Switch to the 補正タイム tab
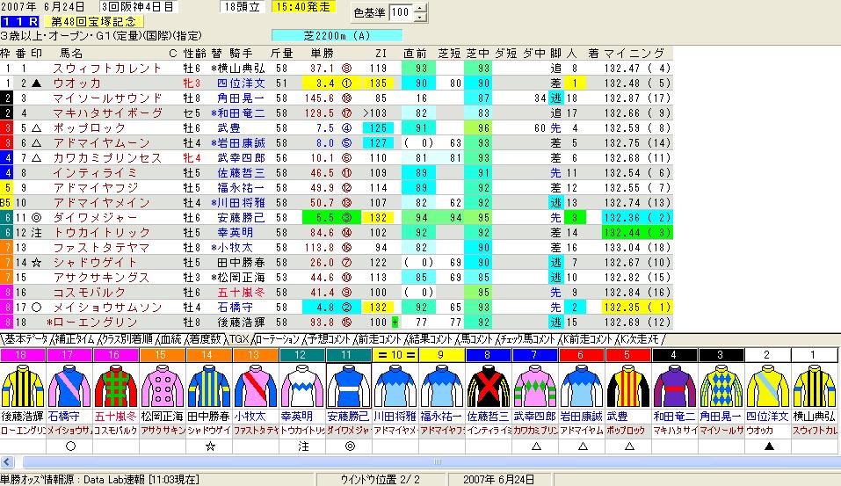The height and width of the screenshot is (486, 841). point(75,339)
